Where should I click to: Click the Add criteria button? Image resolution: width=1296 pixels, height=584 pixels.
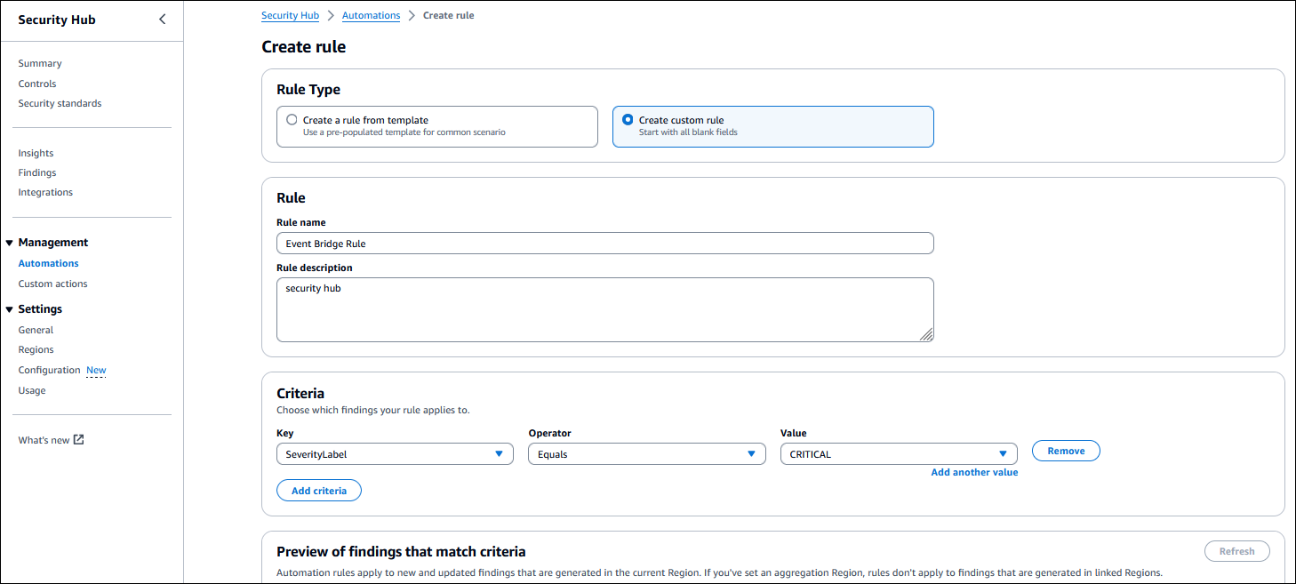(x=318, y=490)
